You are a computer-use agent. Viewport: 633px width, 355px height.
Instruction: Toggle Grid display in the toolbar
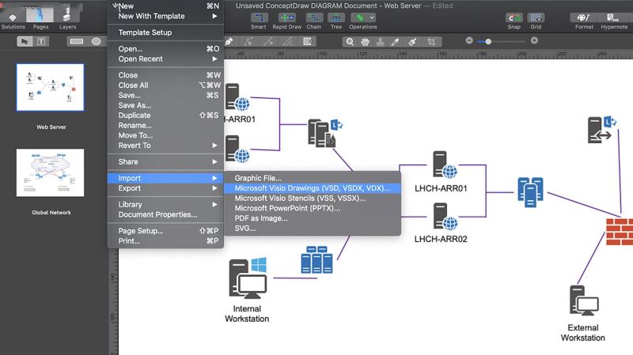coord(536,21)
